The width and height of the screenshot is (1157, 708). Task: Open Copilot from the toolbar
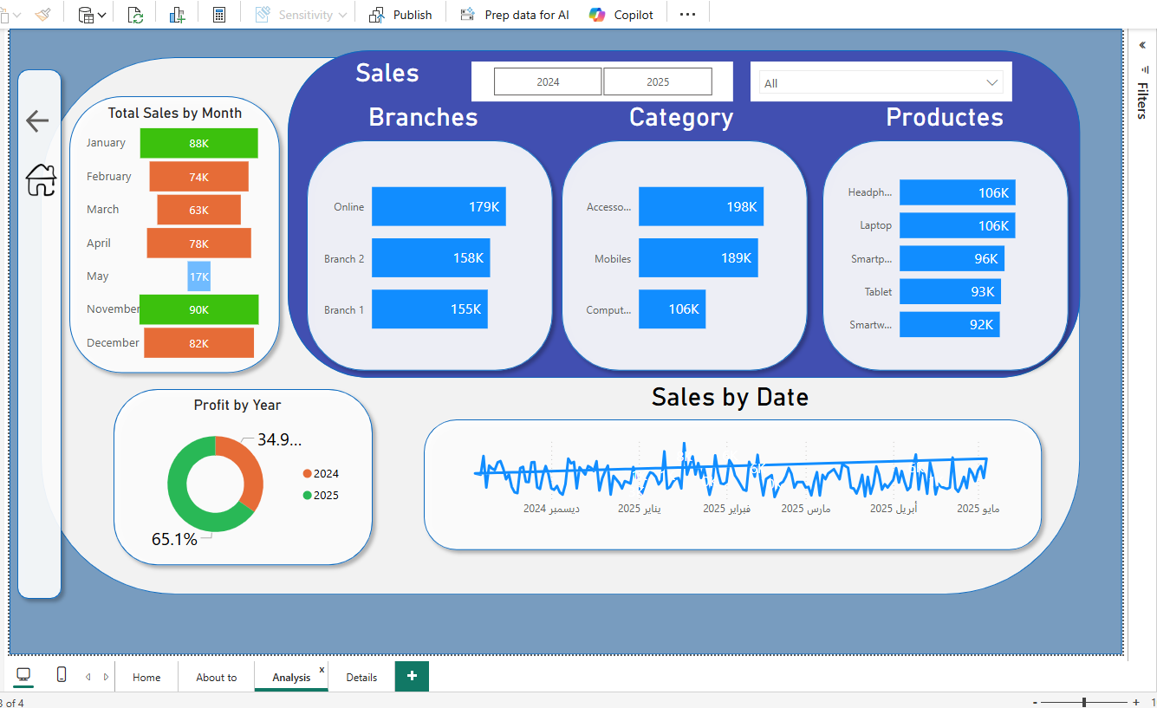[621, 15]
